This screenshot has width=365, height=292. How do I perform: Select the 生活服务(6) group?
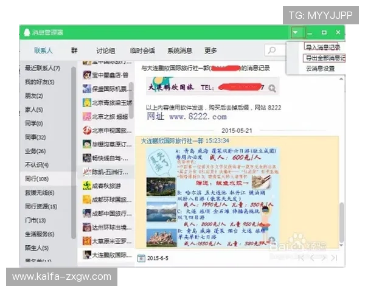pyautogui.click(x=40, y=234)
